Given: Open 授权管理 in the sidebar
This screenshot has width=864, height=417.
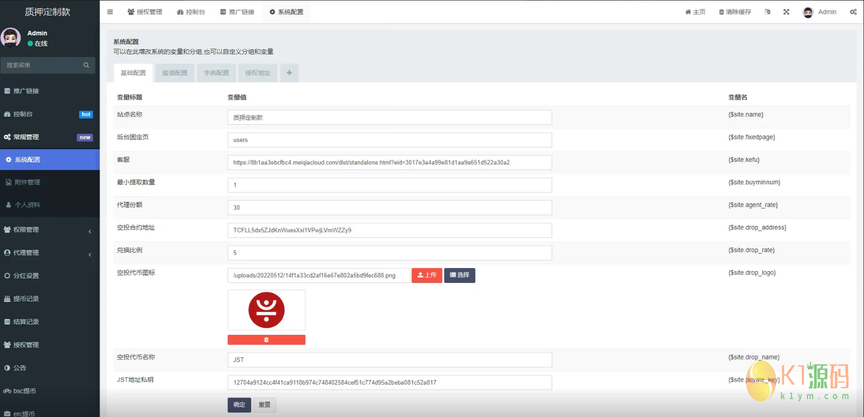Looking at the screenshot, I should [50, 345].
